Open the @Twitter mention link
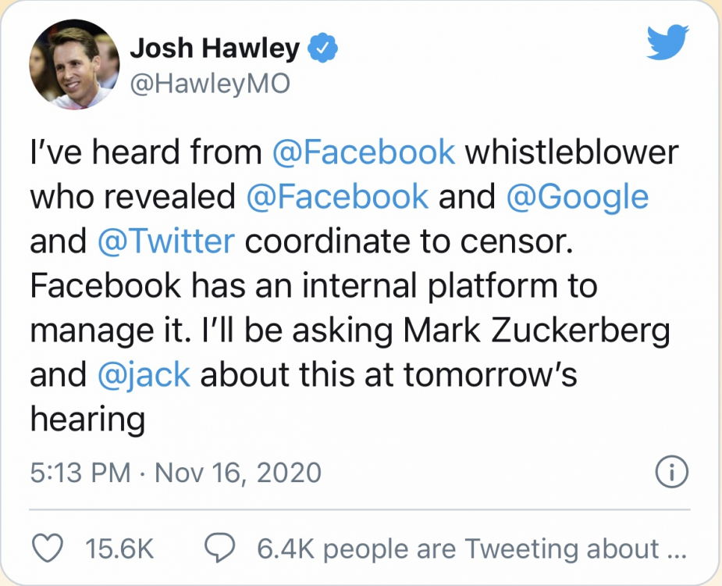 pos(166,241)
